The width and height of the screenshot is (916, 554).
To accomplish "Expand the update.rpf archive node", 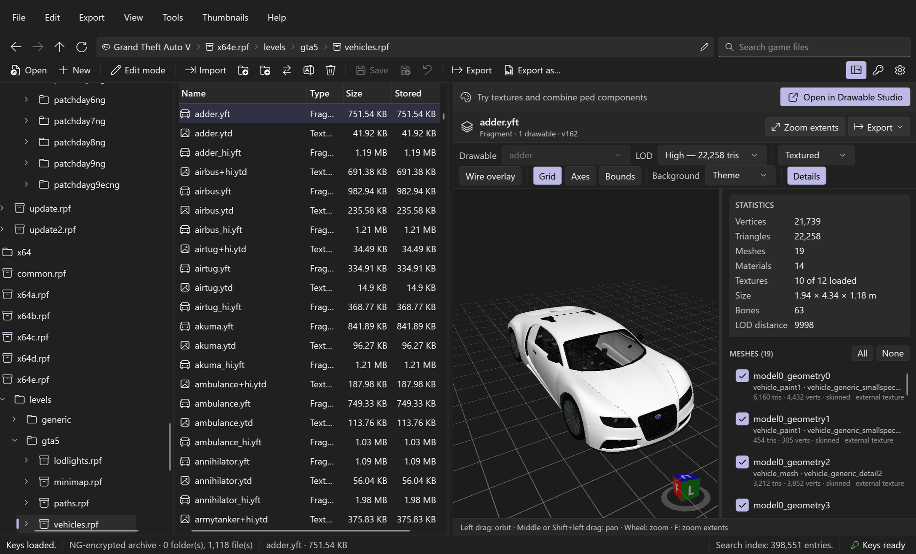I will point(3,208).
